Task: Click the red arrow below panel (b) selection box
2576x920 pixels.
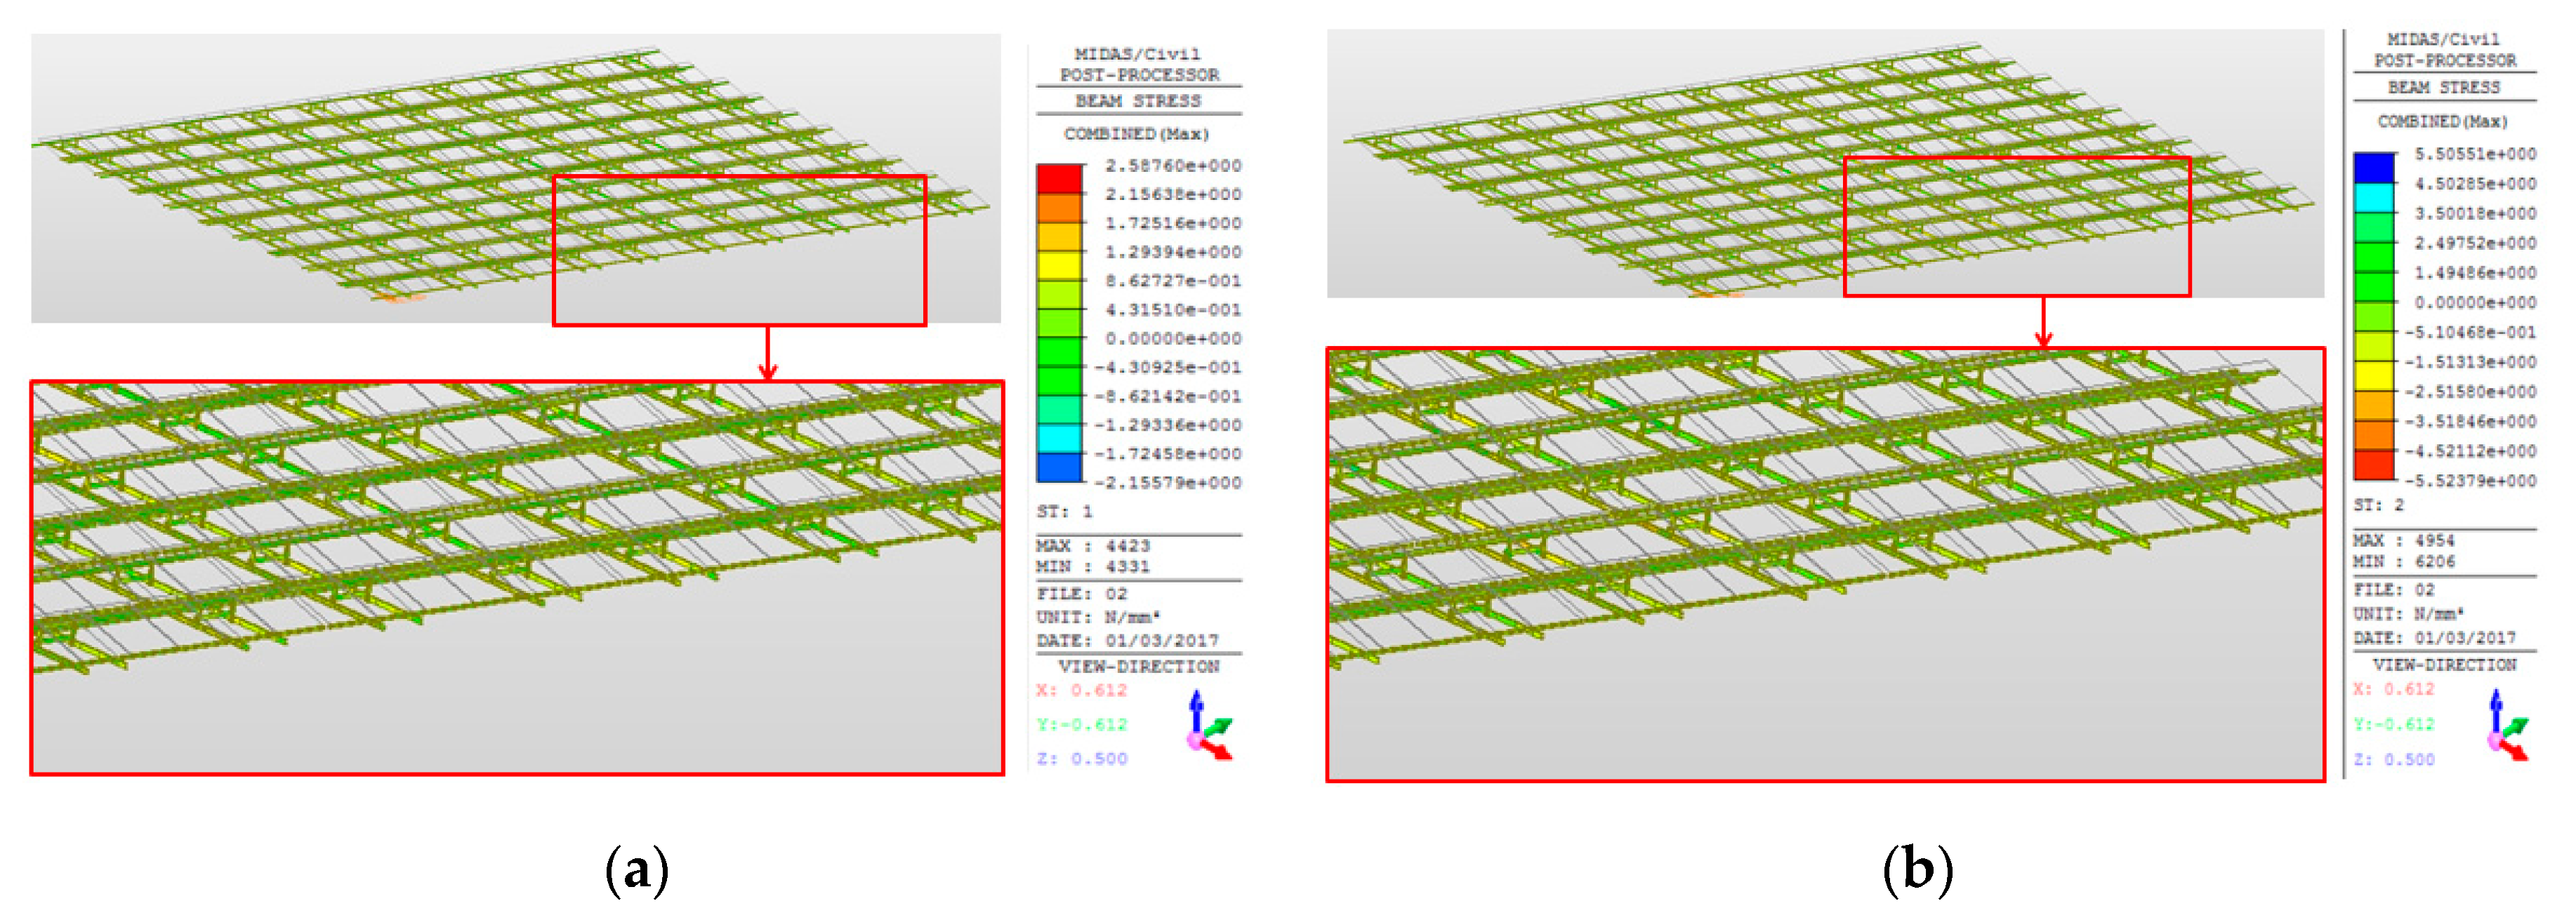Action: click(x=2044, y=322)
